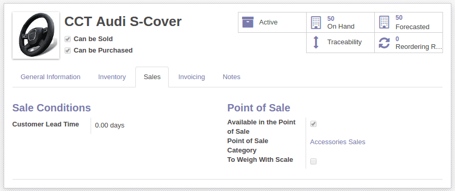Open the Notes tab
The width and height of the screenshot is (455, 191).
232,77
